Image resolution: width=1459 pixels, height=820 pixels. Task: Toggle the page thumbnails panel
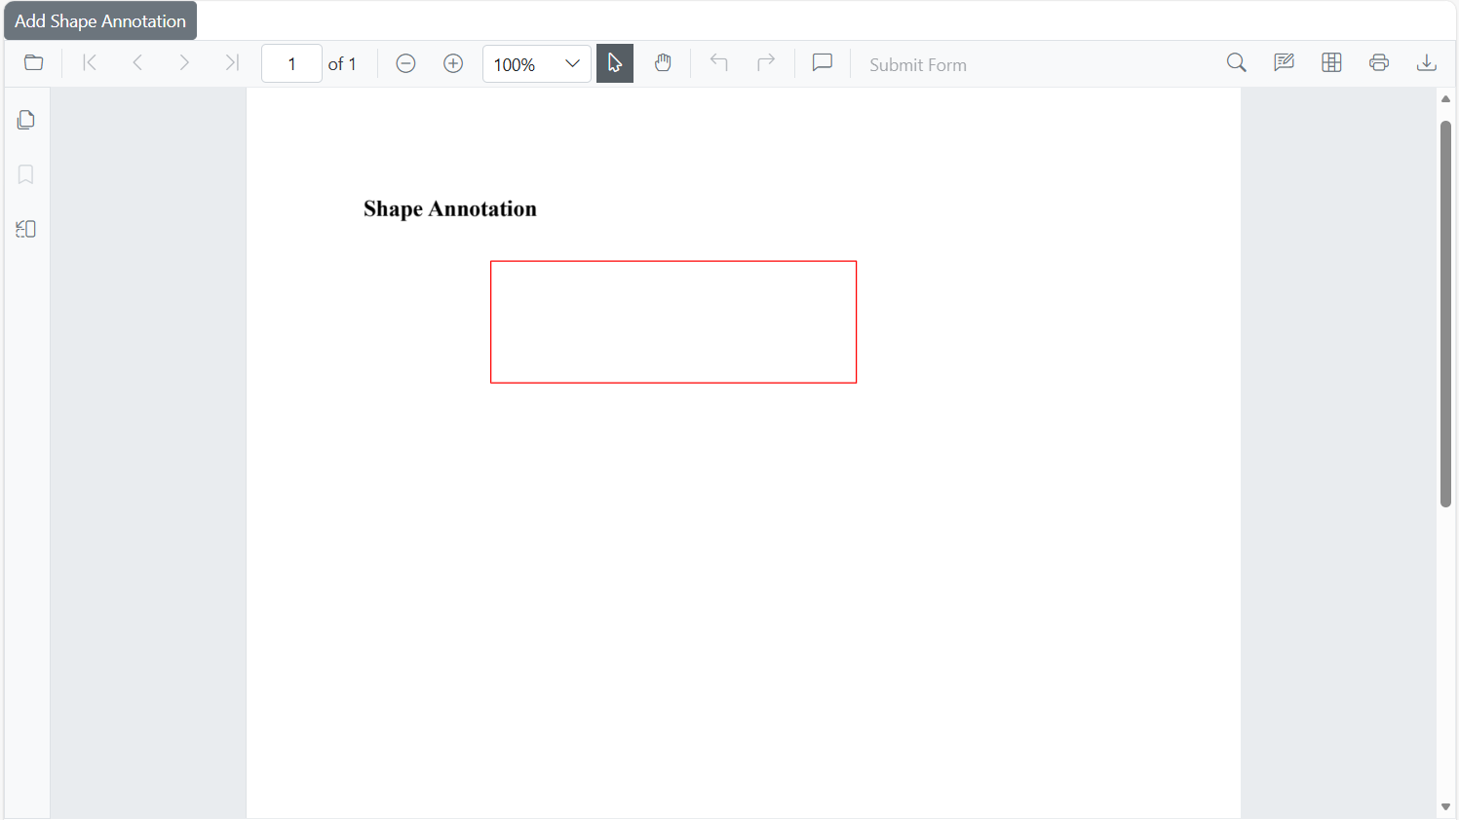tap(26, 120)
